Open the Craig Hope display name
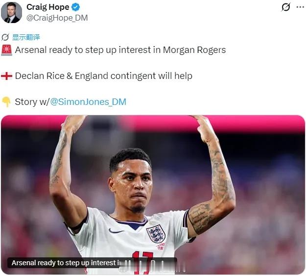306x276 pixels. point(48,7)
